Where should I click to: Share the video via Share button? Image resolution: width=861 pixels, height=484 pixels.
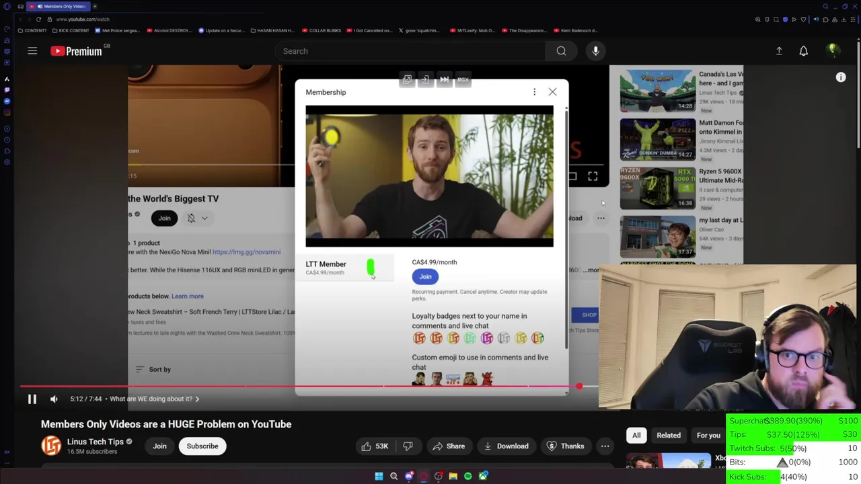click(449, 446)
